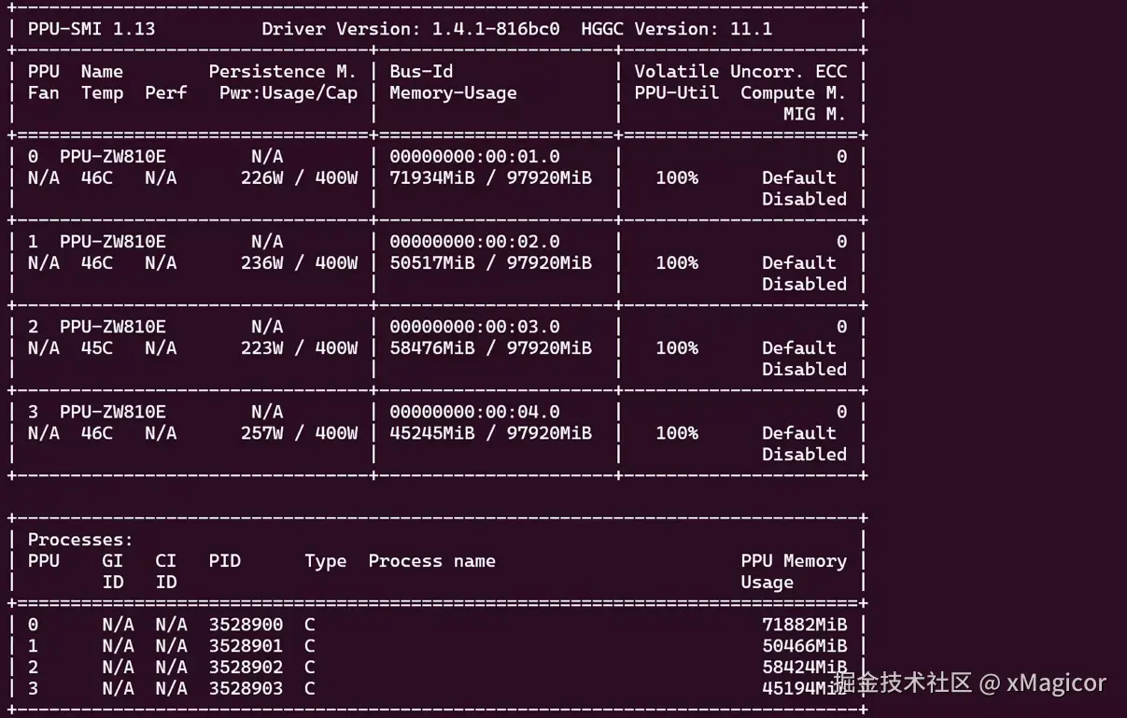Screen dimensions: 1127x718
Task: Select the 236W power usage reading
Action: tap(261, 262)
